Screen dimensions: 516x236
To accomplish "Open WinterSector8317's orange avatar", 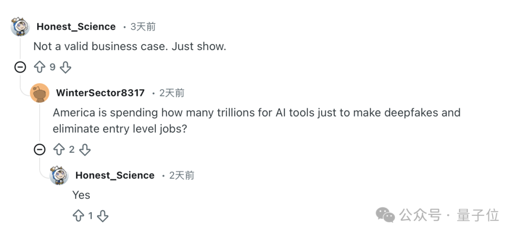I will coord(40,93).
